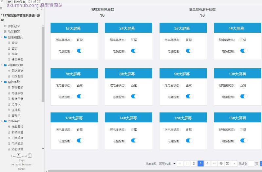Click page icon beside 功能框架

point(5,31)
